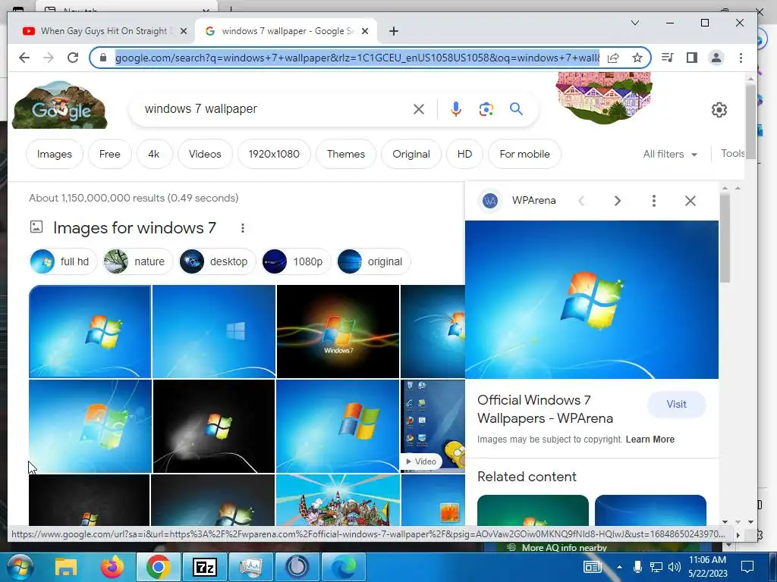Open the Chrome side panel icon
Viewport: 777px width, 582px height.
pyautogui.click(x=692, y=58)
